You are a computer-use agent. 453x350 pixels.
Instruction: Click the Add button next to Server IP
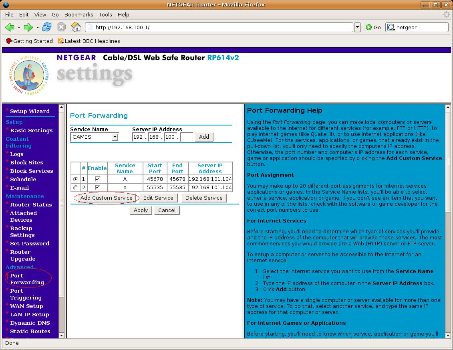pyautogui.click(x=204, y=137)
